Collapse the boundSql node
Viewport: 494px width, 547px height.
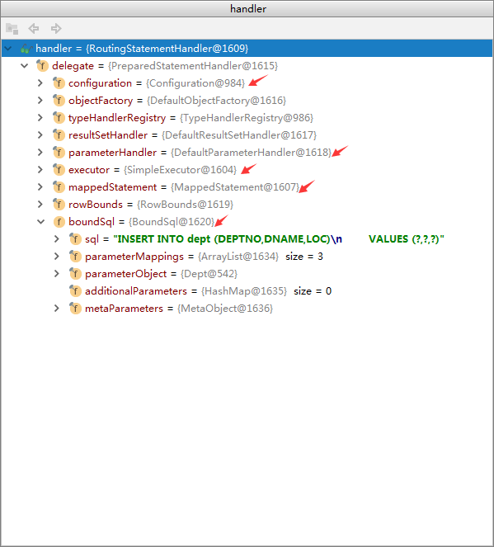click(40, 221)
